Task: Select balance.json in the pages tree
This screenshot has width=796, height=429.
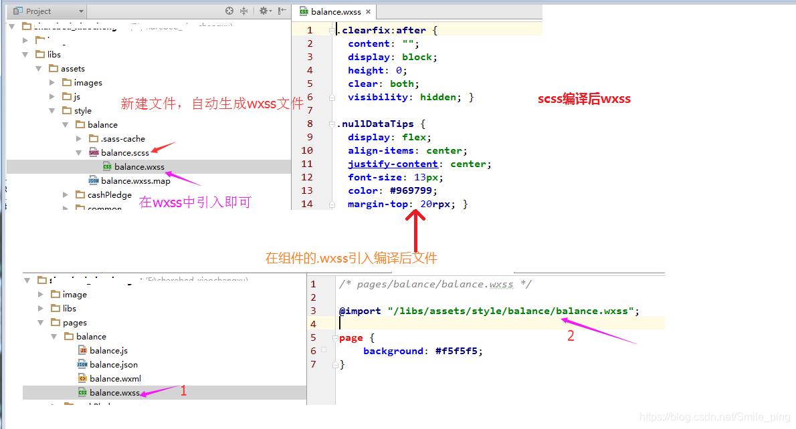Action: click(x=114, y=365)
